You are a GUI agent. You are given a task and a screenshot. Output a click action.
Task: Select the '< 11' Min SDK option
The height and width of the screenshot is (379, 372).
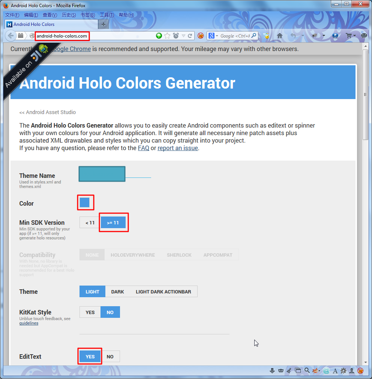pyautogui.click(x=90, y=223)
